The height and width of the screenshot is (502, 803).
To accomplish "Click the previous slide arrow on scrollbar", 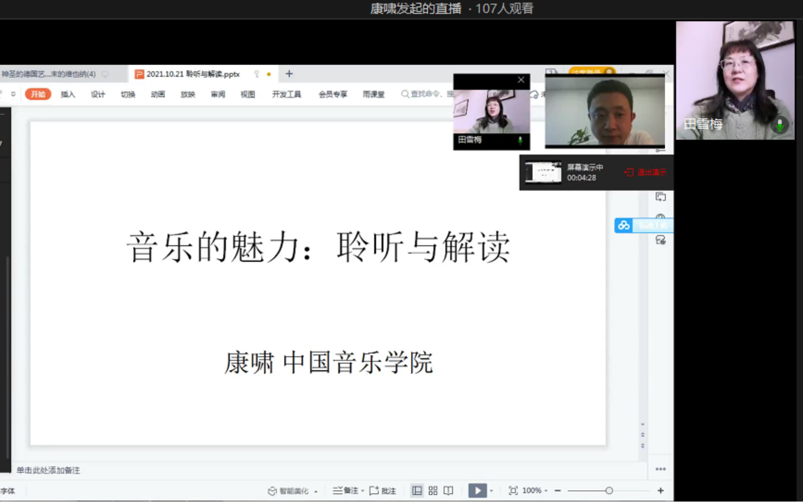I will click(642, 435).
